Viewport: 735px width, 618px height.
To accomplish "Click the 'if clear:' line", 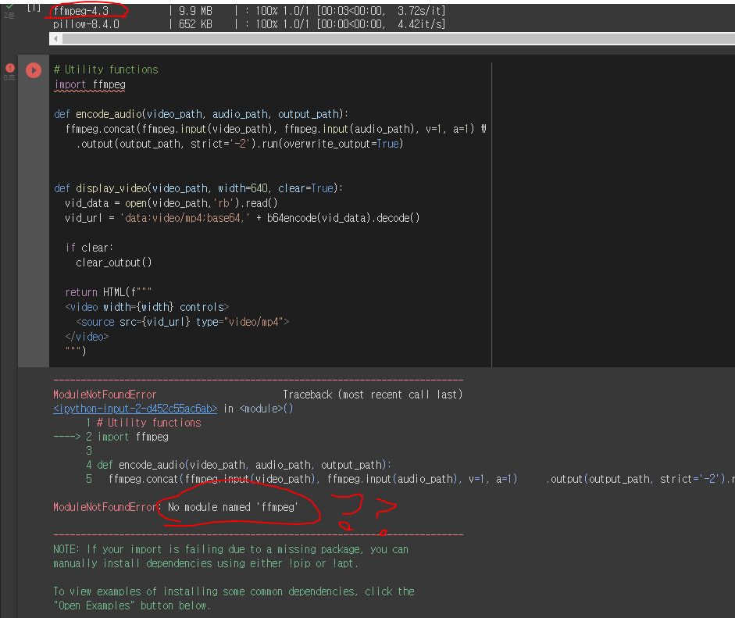I will pos(89,248).
